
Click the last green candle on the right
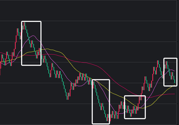click(x=175, y=81)
